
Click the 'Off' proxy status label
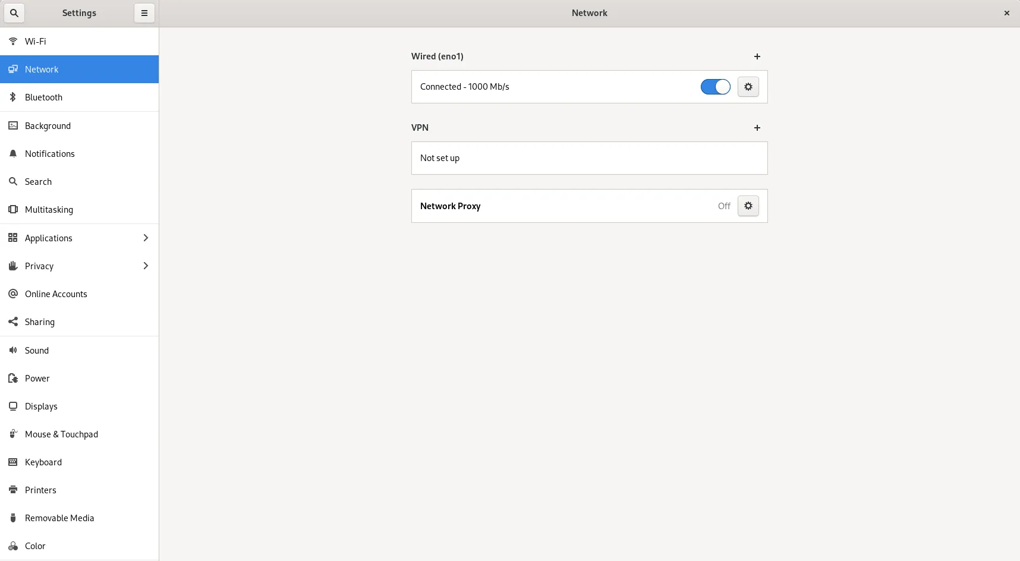[724, 206]
